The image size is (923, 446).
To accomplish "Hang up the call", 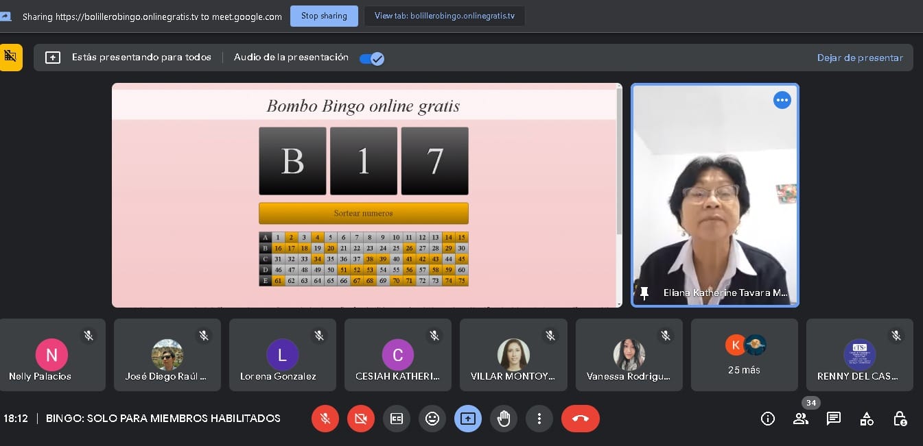I will pos(581,419).
